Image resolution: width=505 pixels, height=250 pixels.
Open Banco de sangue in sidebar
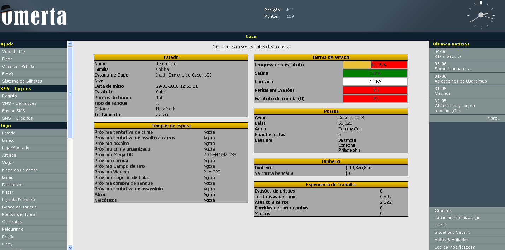[x=19, y=207]
